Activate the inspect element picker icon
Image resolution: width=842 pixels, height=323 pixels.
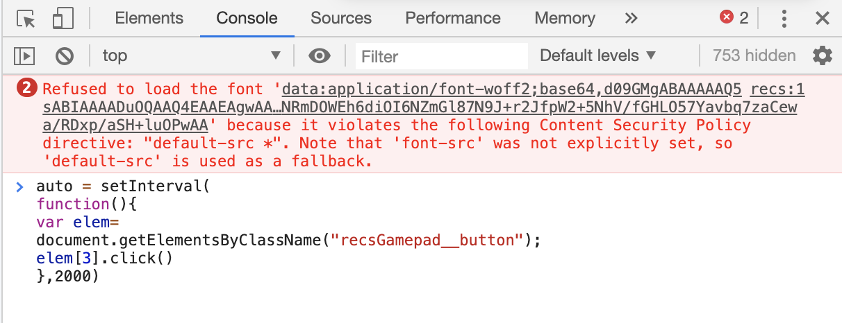coord(26,19)
